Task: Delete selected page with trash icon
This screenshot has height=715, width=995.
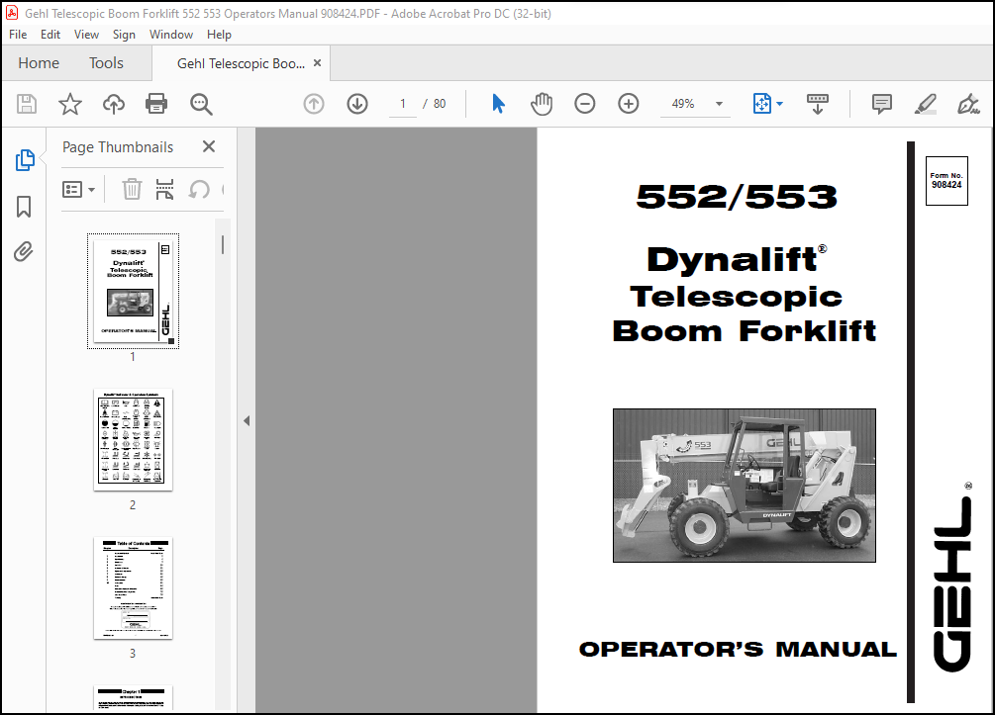Action: [x=132, y=189]
